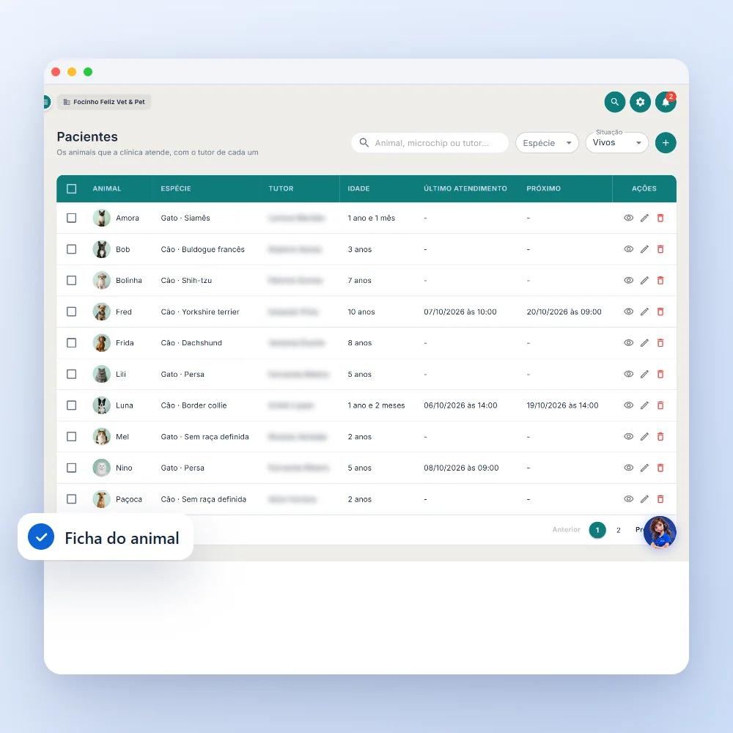Edit Amora's record with pencil icon
Viewport: 733px width, 733px height.
tap(644, 218)
